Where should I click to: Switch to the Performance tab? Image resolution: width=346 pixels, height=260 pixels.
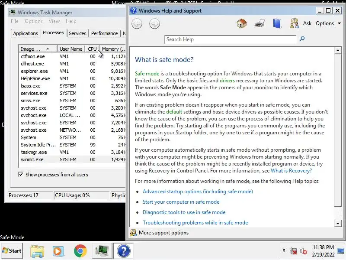click(104, 33)
